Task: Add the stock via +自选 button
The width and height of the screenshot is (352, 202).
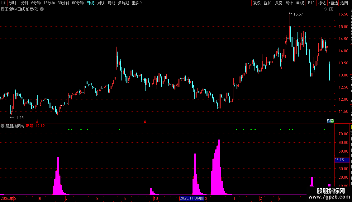Action: tap(333, 3)
